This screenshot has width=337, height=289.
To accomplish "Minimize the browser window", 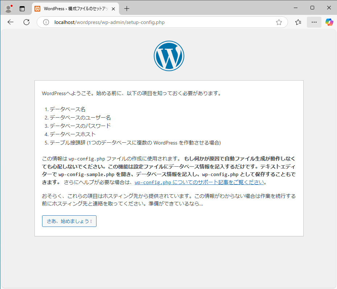I will coord(295,8).
